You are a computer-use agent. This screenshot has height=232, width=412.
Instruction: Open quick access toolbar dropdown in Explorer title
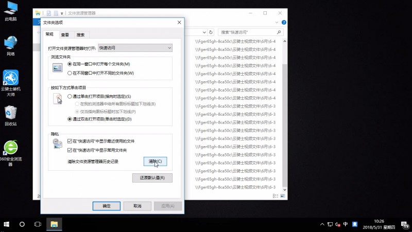pyautogui.click(x=62, y=13)
